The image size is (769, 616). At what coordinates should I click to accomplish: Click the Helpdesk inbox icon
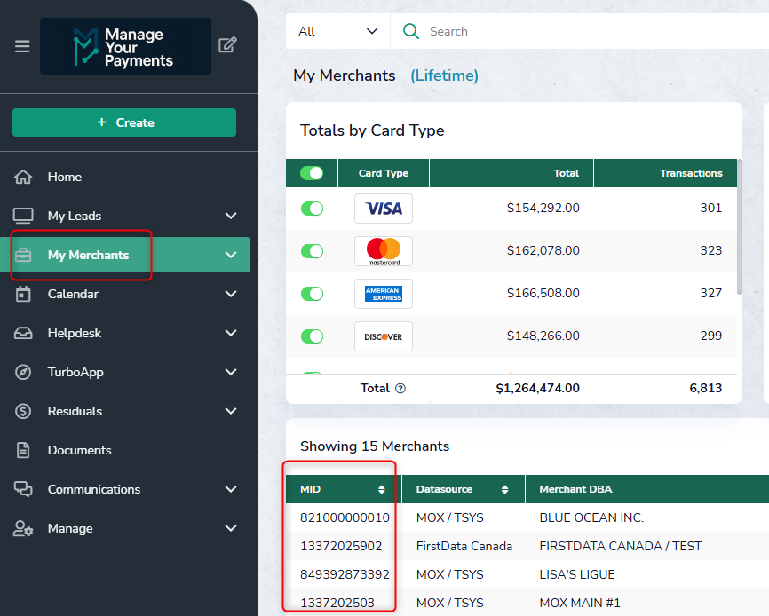(24, 333)
